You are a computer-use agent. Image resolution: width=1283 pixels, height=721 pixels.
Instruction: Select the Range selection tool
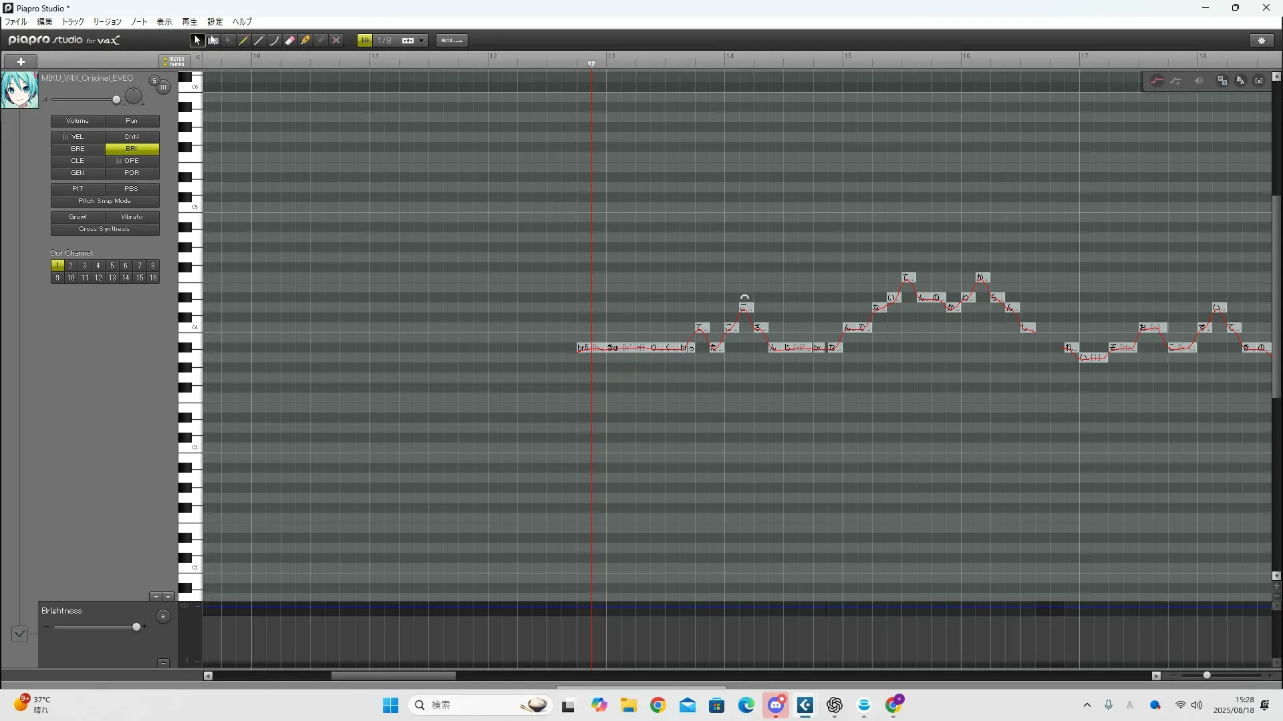click(x=213, y=41)
